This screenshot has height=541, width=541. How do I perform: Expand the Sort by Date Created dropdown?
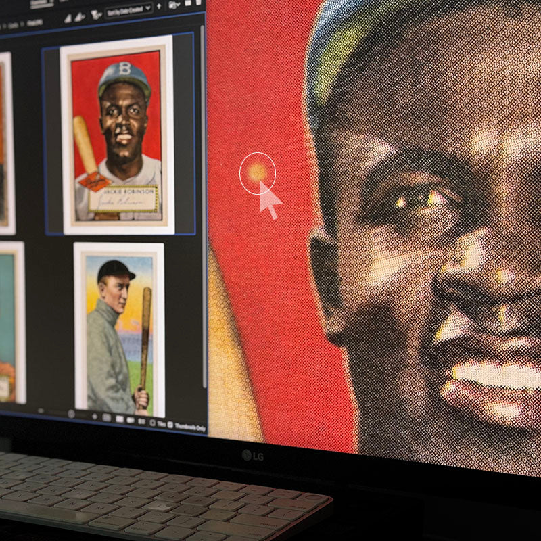click(x=128, y=11)
